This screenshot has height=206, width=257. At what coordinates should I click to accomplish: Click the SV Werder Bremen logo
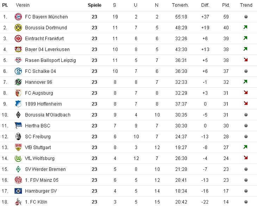click(18, 169)
